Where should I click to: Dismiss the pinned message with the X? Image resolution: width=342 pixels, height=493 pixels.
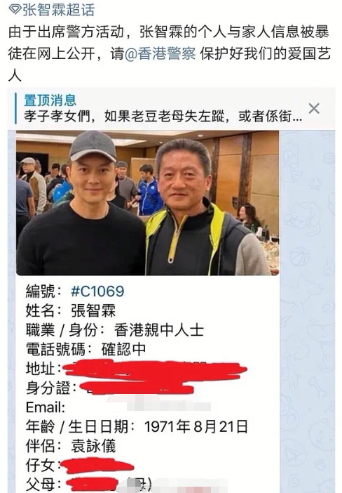point(314,108)
